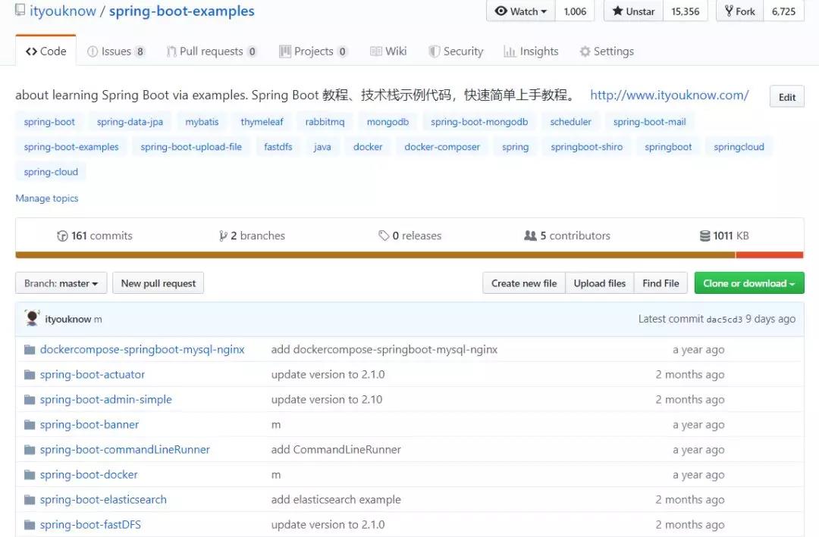Open the Manage topics link
The image size is (819, 537).
pyautogui.click(x=47, y=198)
